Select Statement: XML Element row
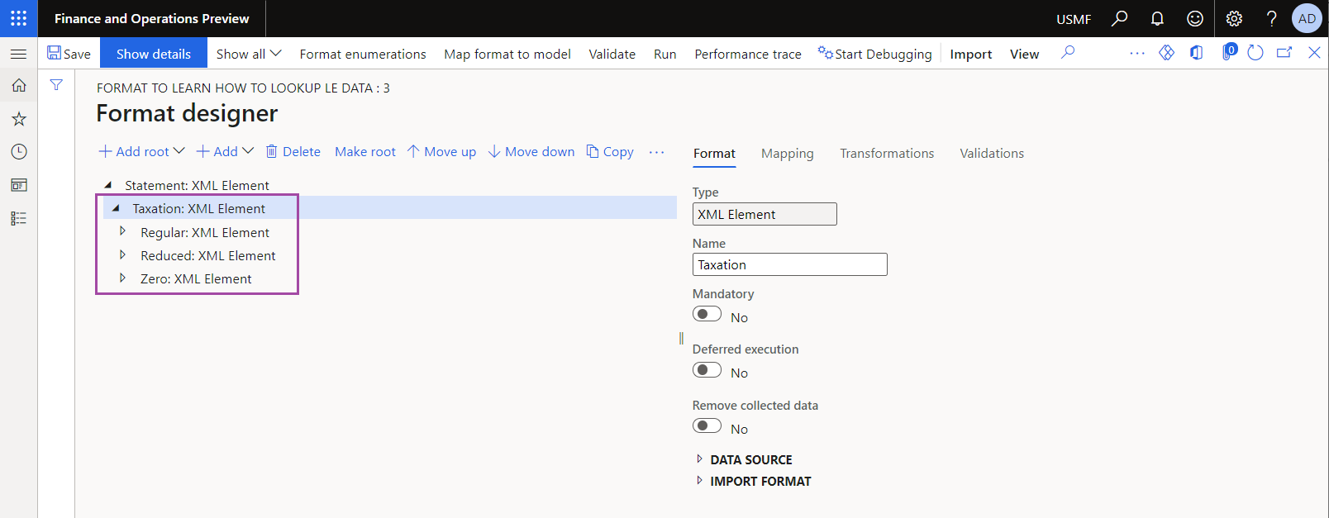1329x518 pixels. 197,185
